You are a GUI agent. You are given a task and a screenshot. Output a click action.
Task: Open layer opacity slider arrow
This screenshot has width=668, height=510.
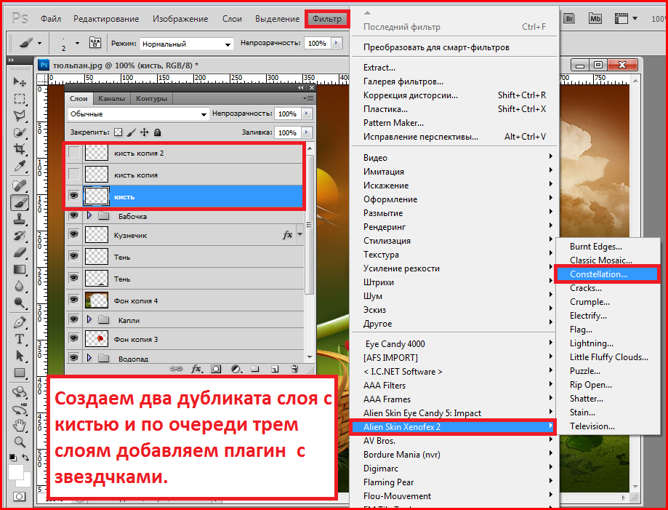[x=306, y=113]
